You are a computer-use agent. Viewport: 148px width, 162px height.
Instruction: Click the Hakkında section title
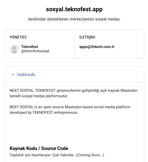26,74
